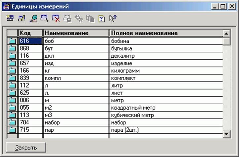Click the folder icon in row 704

coord(12,122)
